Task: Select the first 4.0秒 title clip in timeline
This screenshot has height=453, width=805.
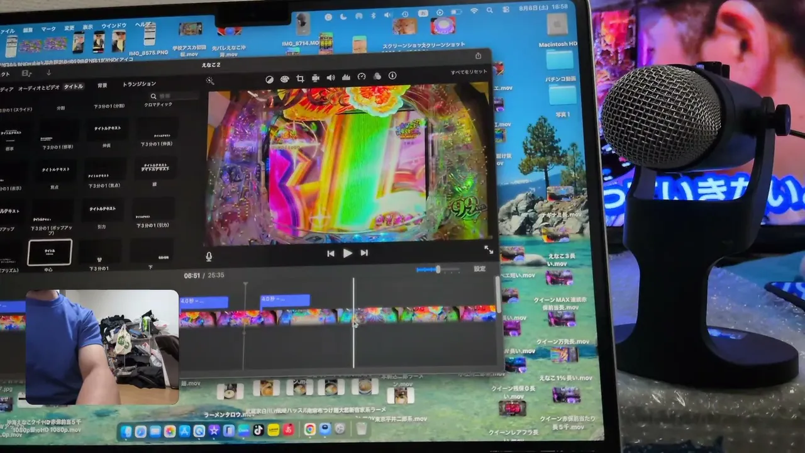Action: tap(203, 302)
